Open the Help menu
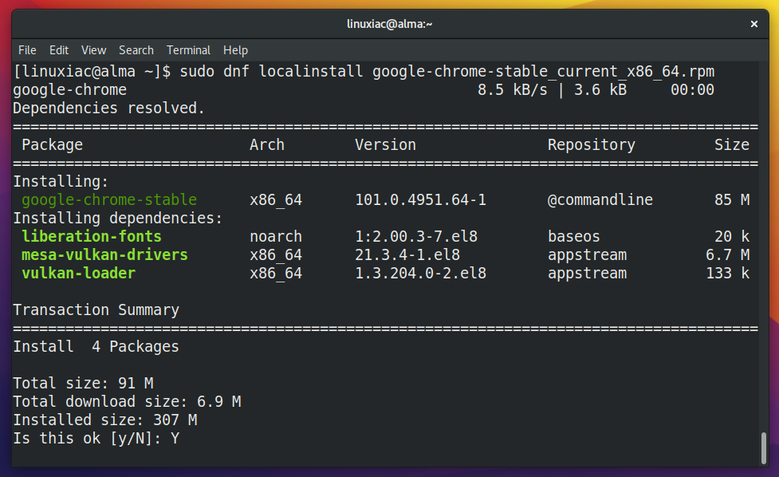The image size is (779, 477). click(x=235, y=50)
